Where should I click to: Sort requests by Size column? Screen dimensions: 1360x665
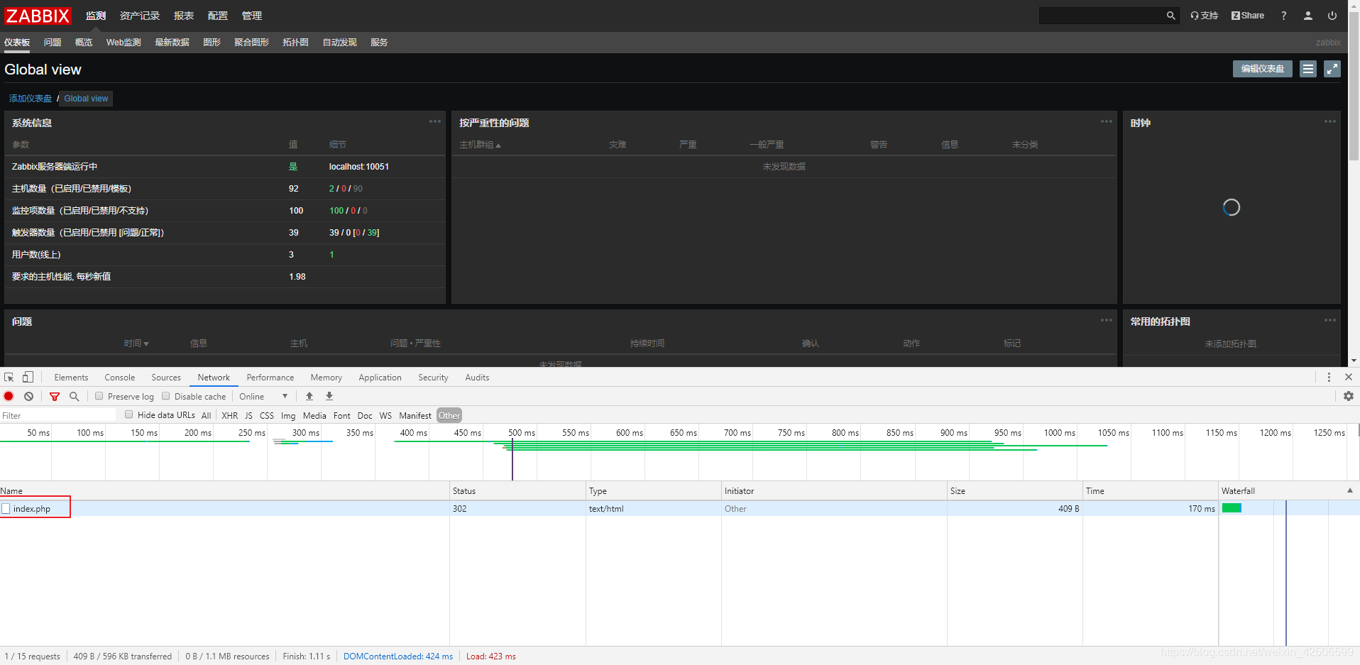coord(1014,490)
